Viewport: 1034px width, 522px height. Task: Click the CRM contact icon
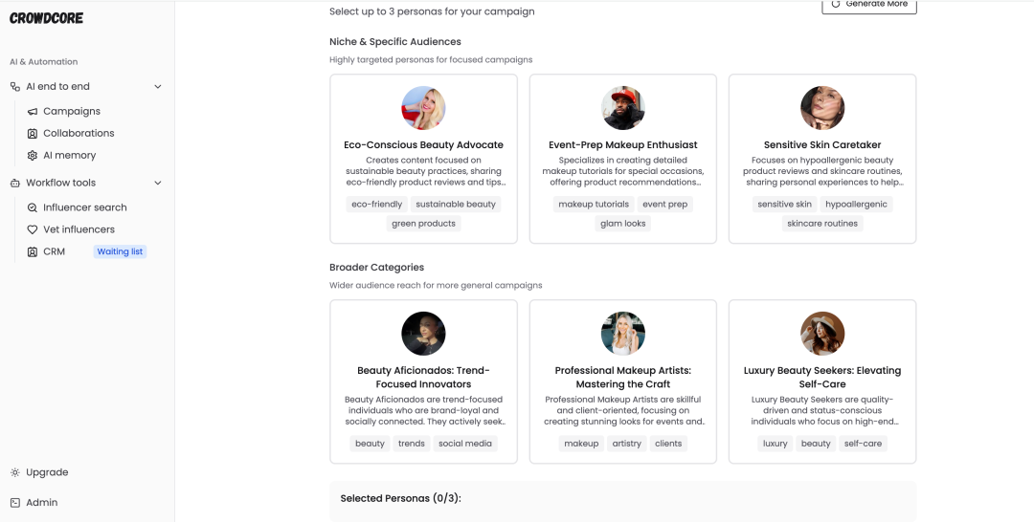tap(33, 252)
